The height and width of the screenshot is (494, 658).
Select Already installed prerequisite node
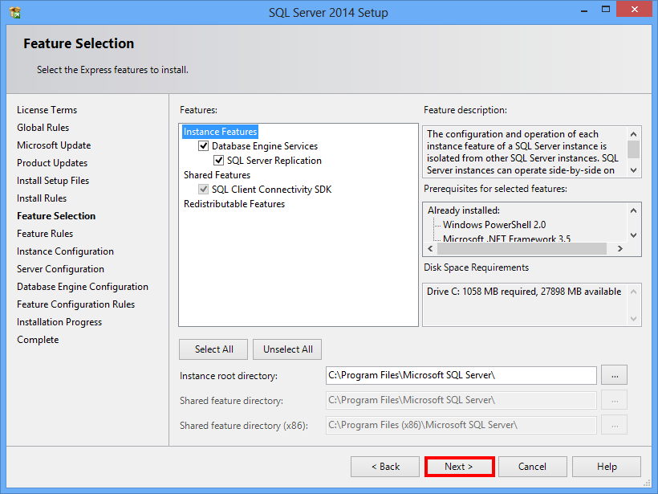click(x=464, y=210)
